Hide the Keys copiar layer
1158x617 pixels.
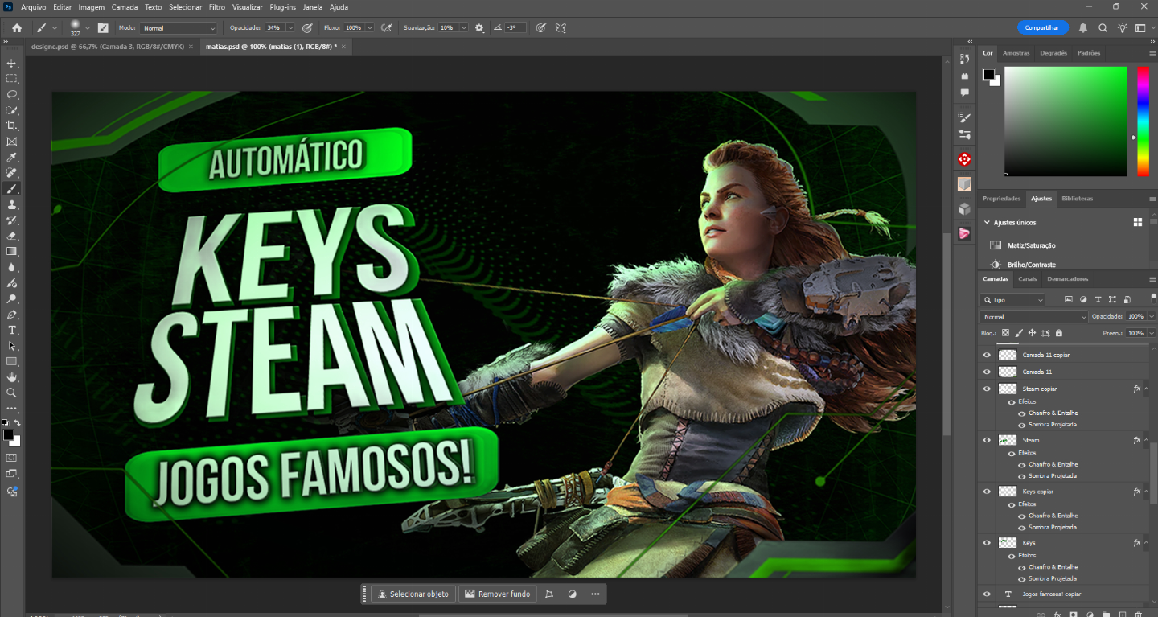(987, 492)
